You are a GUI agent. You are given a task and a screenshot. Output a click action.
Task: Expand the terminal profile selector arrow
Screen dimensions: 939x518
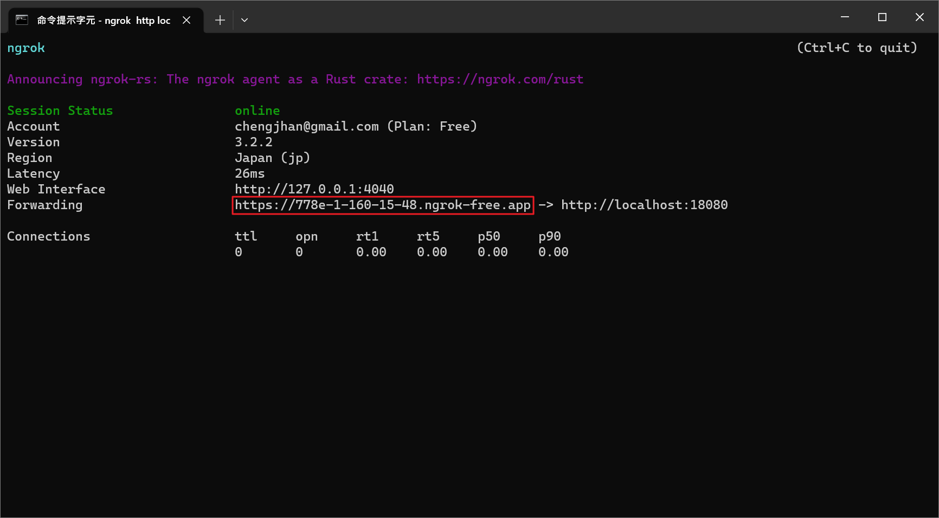pyautogui.click(x=244, y=20)
